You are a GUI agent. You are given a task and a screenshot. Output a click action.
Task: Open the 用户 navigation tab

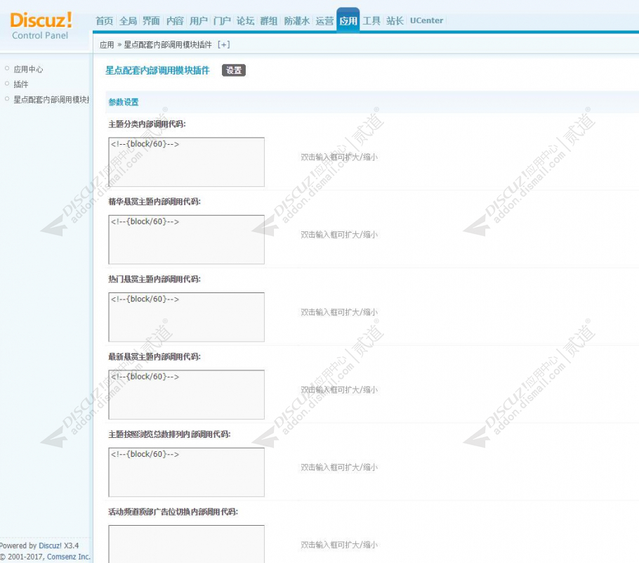(x=199, y=21)
